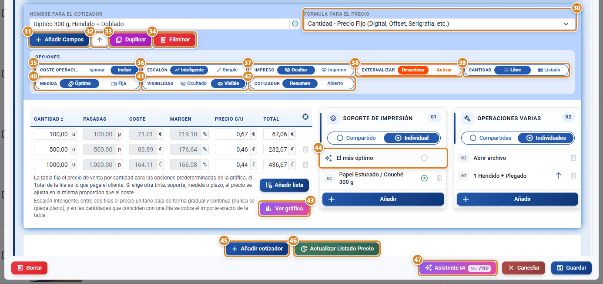Click the Cancelar button
603x284 pixels.
click(524, 268)
